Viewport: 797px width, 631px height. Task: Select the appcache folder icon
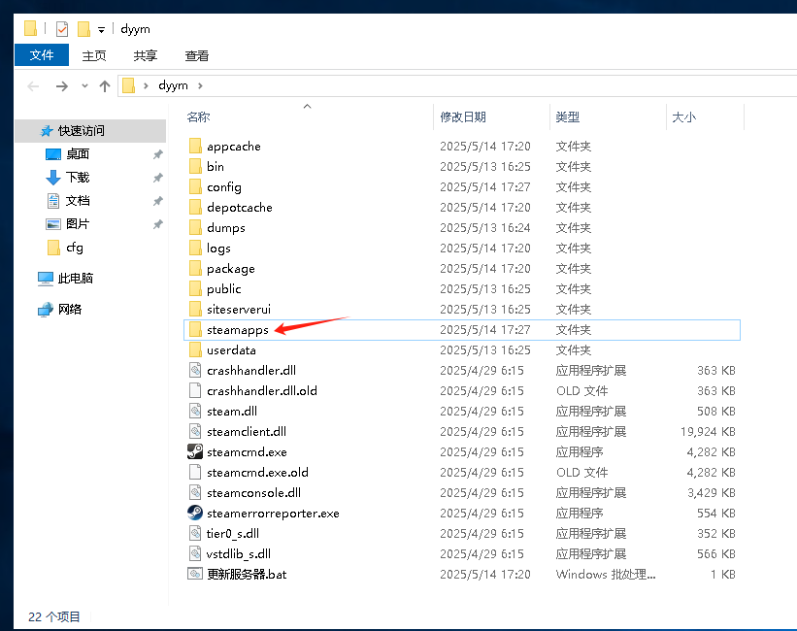pos(195,146)
